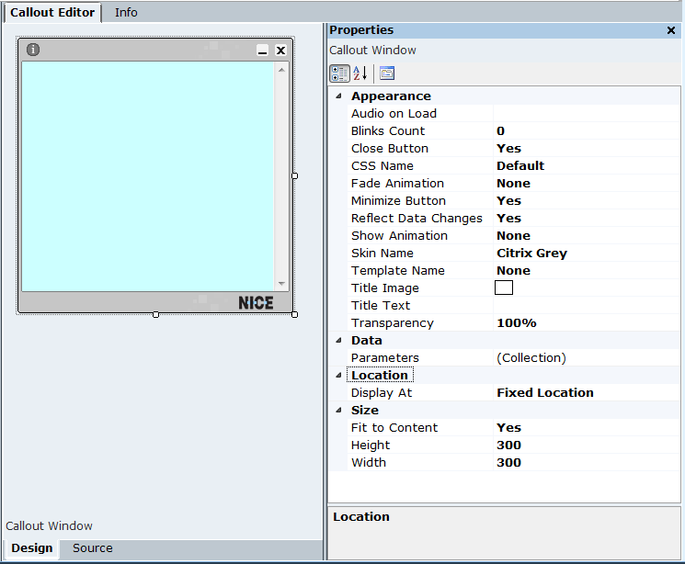Open the Property Pages icon
The height and width of the screenshot is (564, 685).
tap(387, 73)
